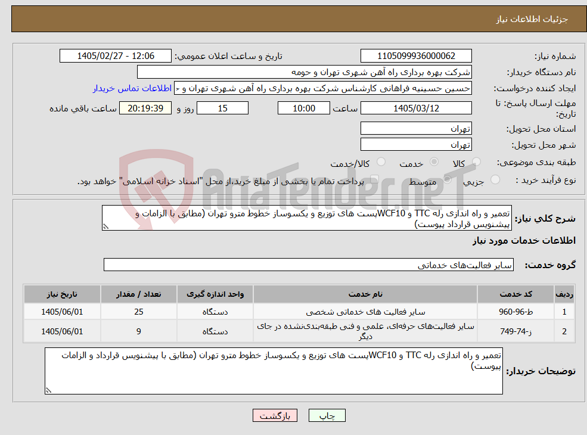Screen dimensions: 587x435
Task: Click the شماره نیاز field 1105099936000062
Action: tap(416, 56)
